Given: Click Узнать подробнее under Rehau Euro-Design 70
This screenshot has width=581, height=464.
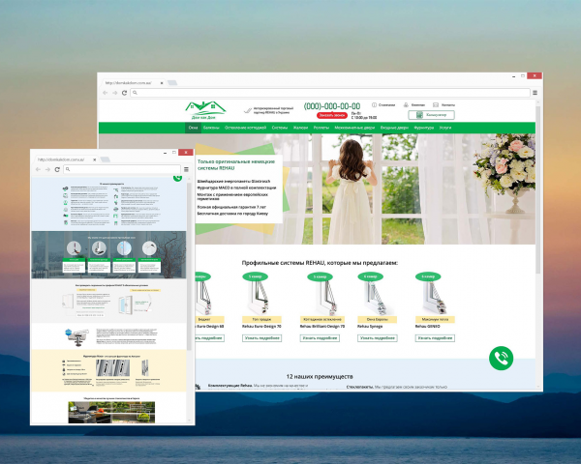Looking at the screenshot, I should (262, 338).
